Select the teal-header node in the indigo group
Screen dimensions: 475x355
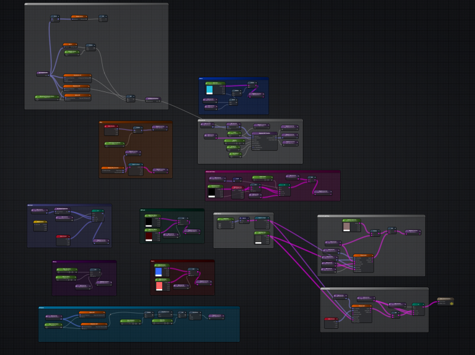[x=98, y=211]
